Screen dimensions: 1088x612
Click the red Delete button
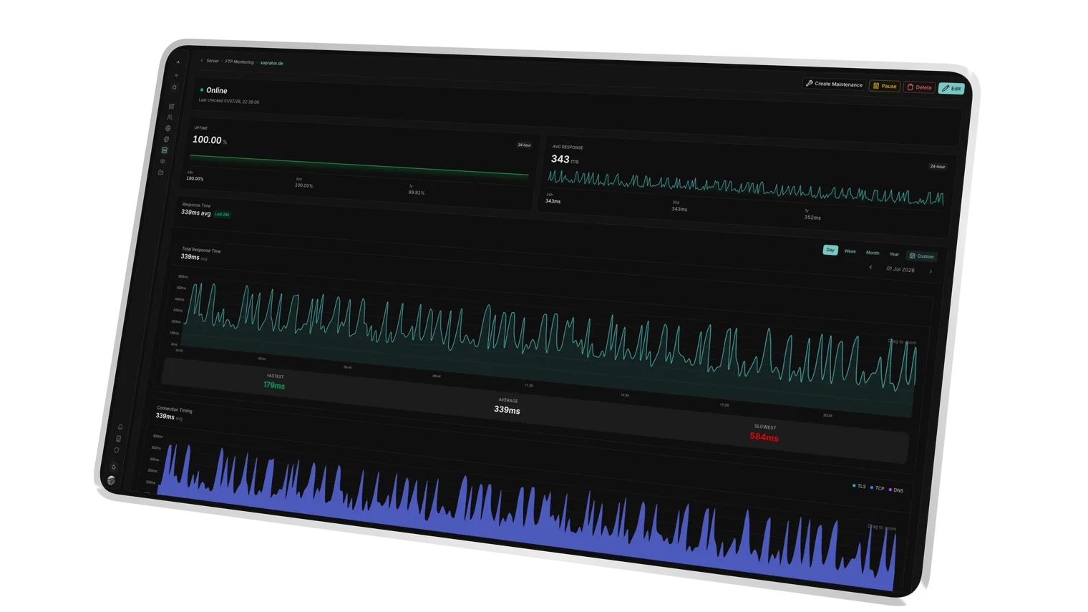point(920,87)
